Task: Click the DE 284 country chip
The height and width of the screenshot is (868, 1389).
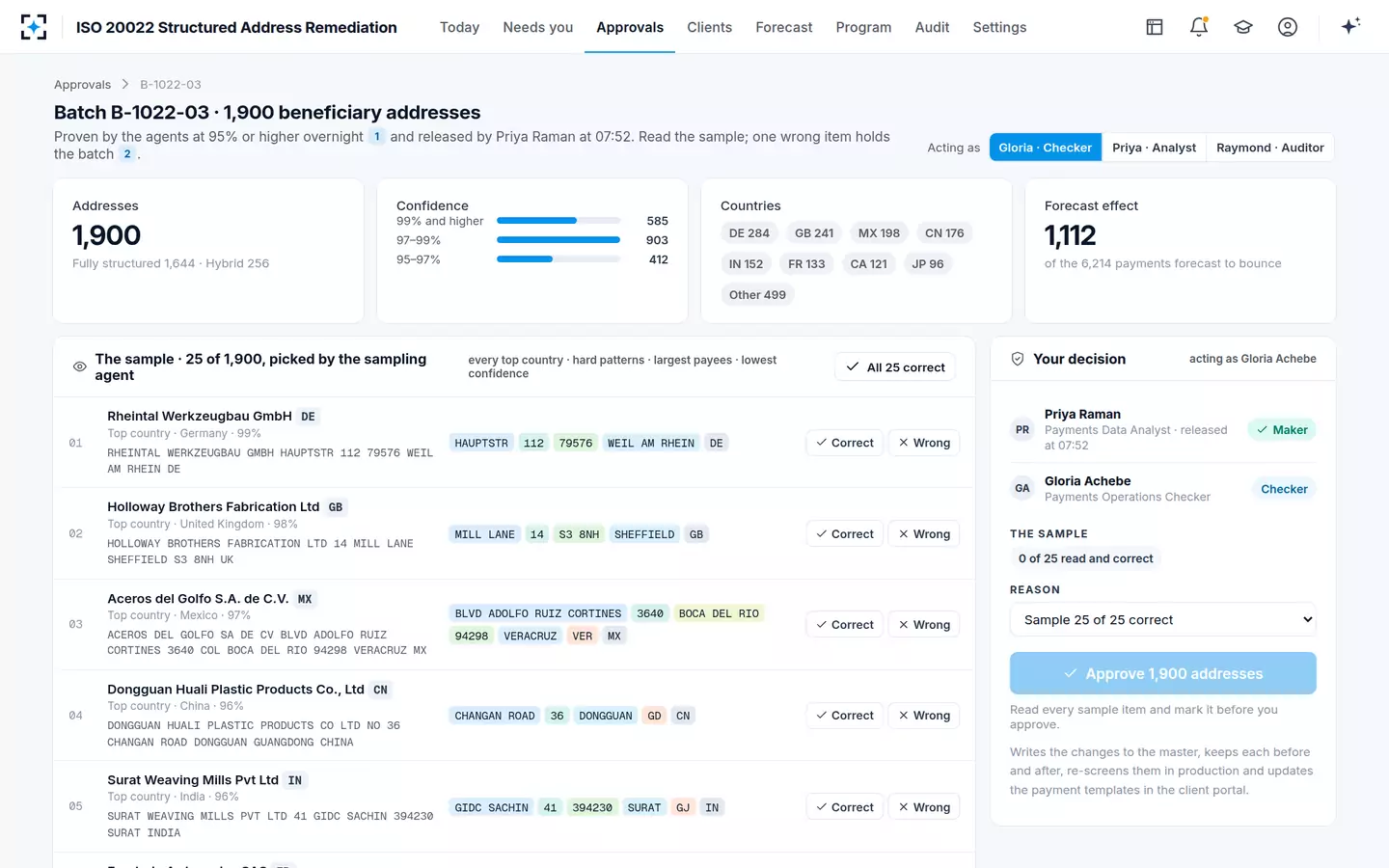Action: (x=749, y=233)
